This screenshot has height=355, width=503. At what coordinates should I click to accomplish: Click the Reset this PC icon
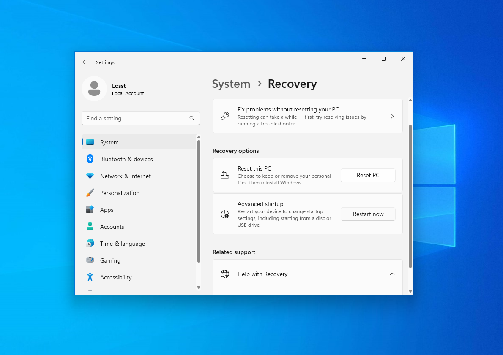[225, 175]
